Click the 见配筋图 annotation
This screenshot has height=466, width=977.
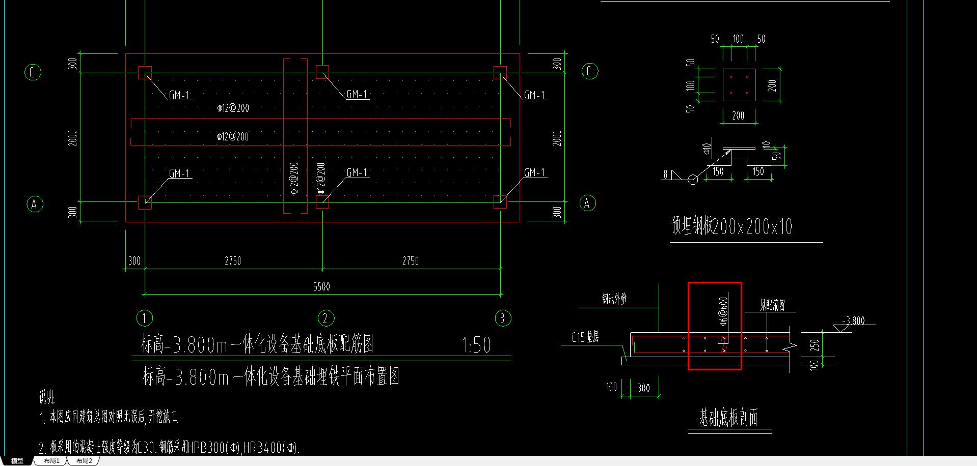pyautogui.click(x=772, y=305)
